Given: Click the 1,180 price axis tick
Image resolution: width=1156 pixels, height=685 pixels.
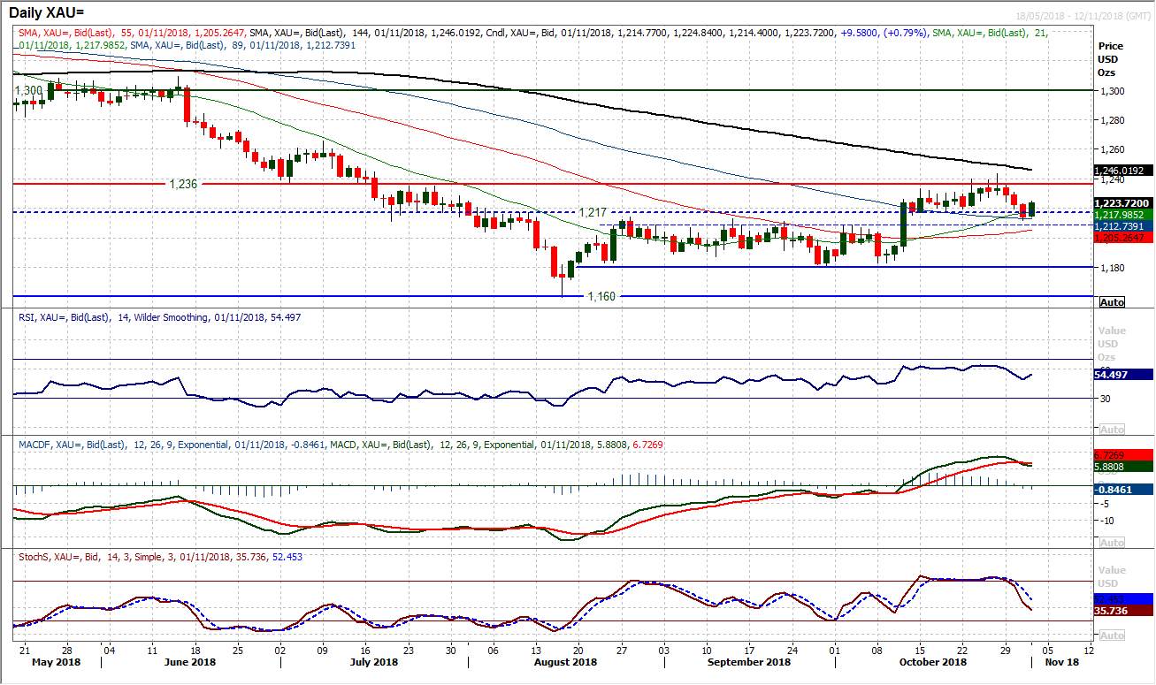Looking at the screenshot, I should pos(1111,267).
